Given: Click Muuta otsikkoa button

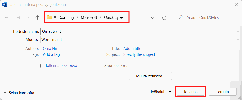Looking at the screenshot, I should click(150, 76).
